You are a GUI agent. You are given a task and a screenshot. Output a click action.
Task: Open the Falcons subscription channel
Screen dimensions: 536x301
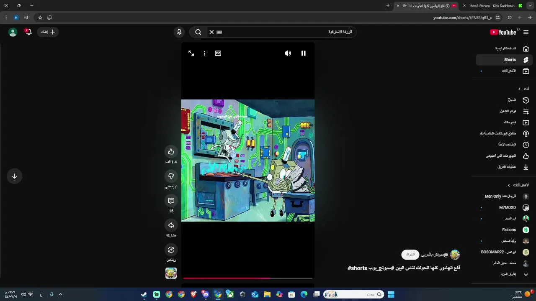click(504, 230)
